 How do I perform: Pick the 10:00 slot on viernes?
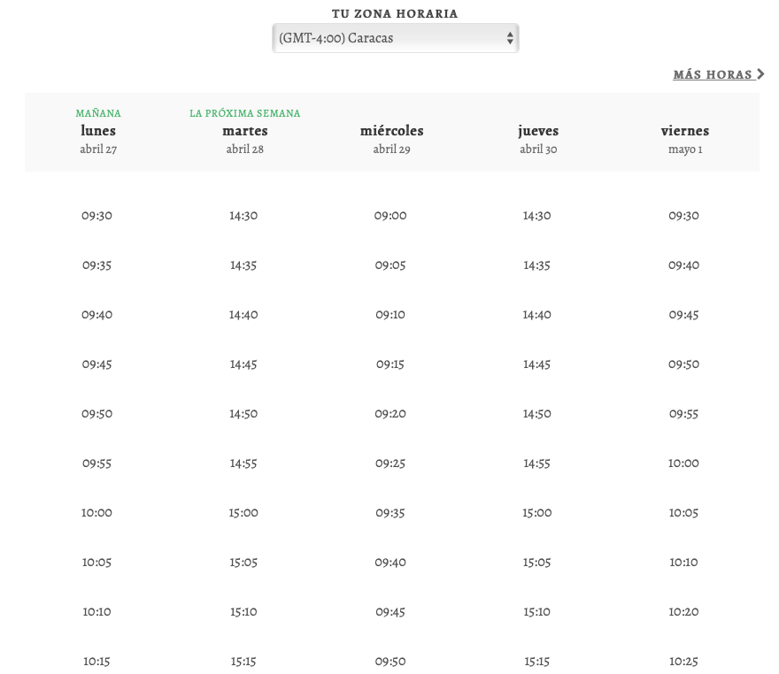point(684,463)
